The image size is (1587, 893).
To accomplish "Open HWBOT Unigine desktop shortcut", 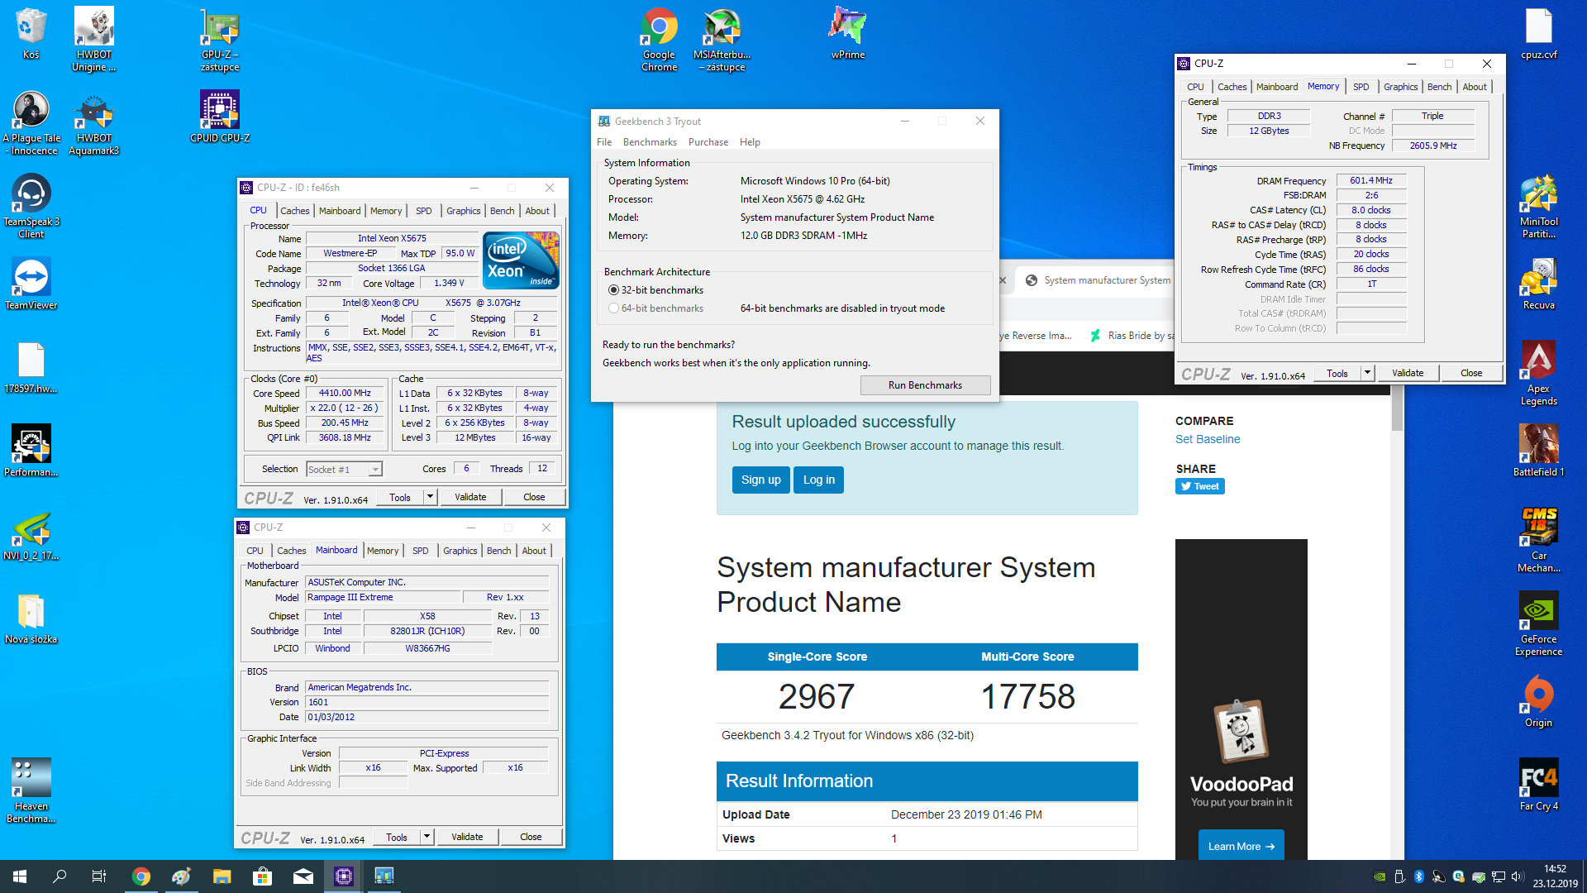I will click(93, 39).
